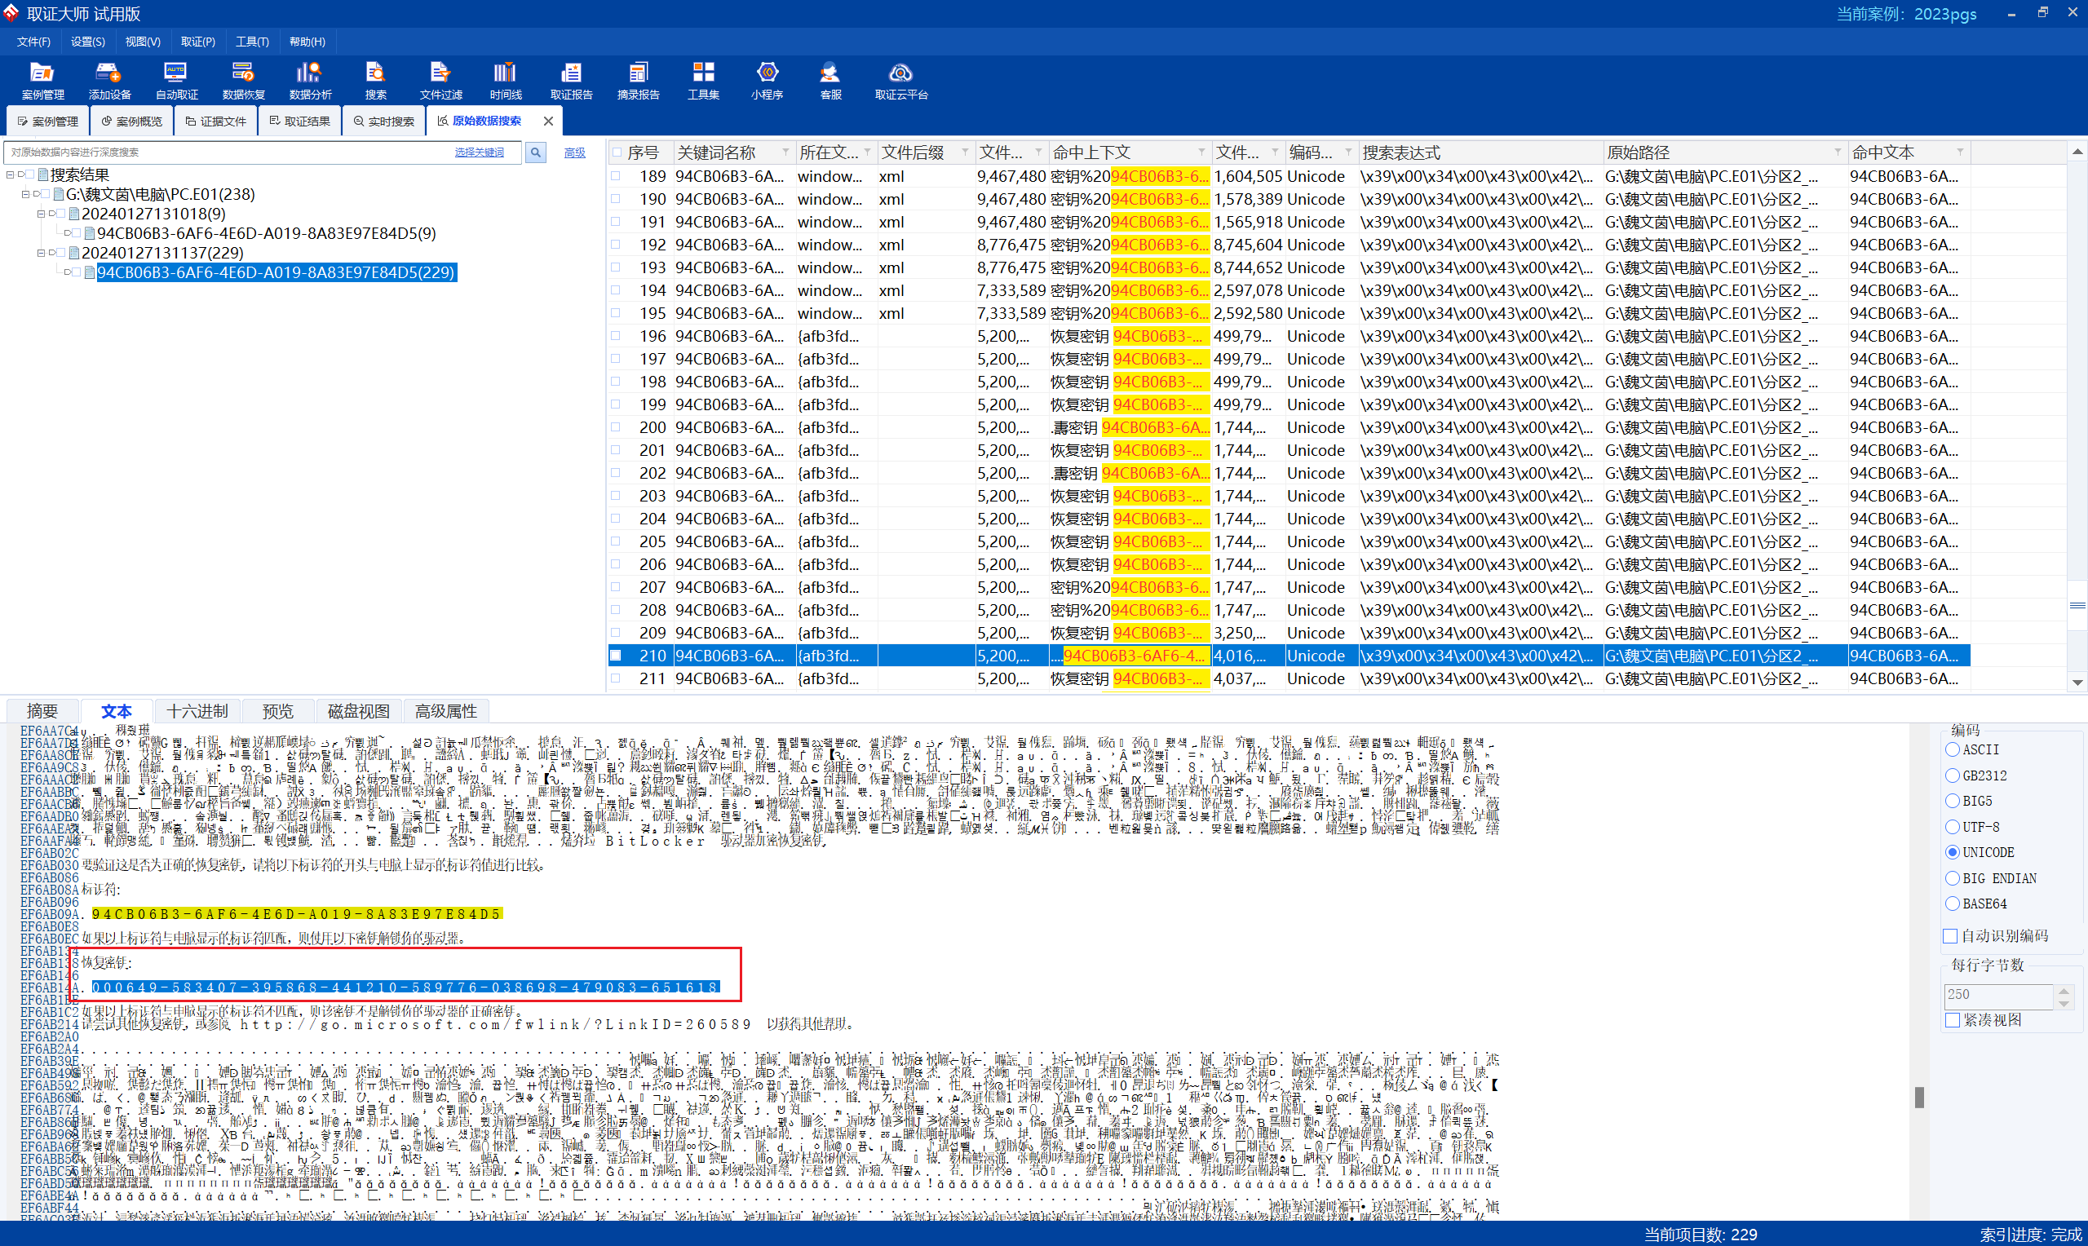Image resolution: width=2088 pixels, height=1246 pixels.
Task: Open the 原始路径 column filter dropdown
Action: tap(1837, 152)
